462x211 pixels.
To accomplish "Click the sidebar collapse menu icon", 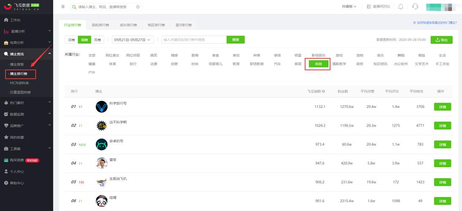I will [x=63, y=7].
